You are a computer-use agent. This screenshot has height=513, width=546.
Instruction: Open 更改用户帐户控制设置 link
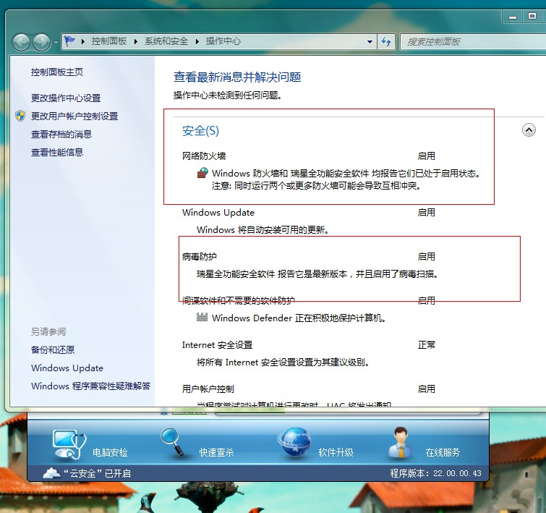click(74, 116)
